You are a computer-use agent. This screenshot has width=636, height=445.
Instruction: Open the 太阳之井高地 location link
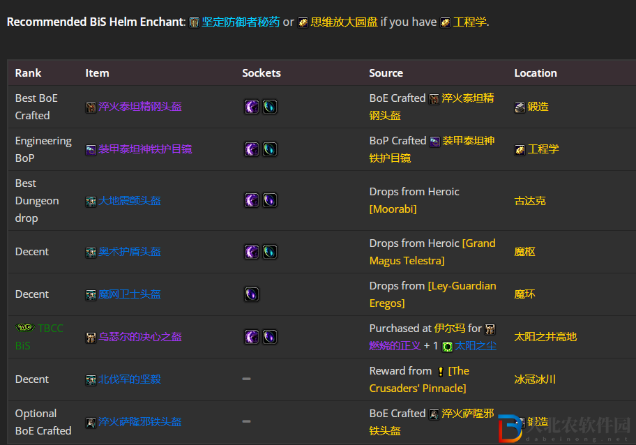coord(545,337)
